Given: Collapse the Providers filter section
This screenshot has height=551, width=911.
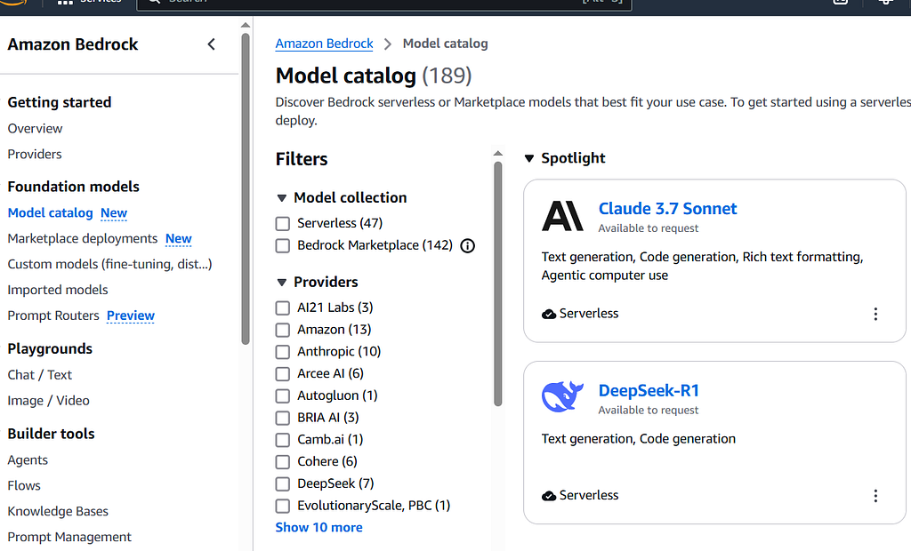Looking at the screenshot, I should [282, 283].
